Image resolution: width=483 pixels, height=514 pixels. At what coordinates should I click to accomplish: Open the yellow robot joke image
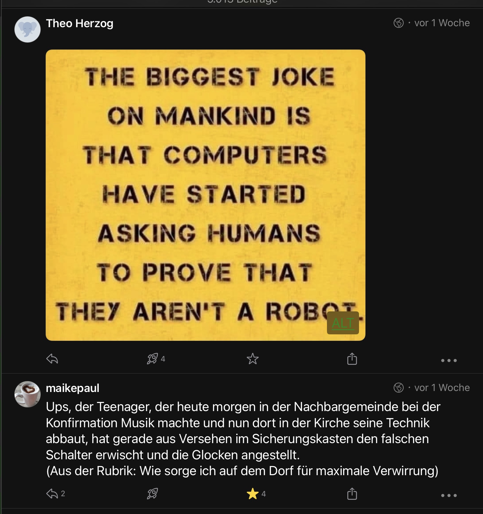click(205, 195)
